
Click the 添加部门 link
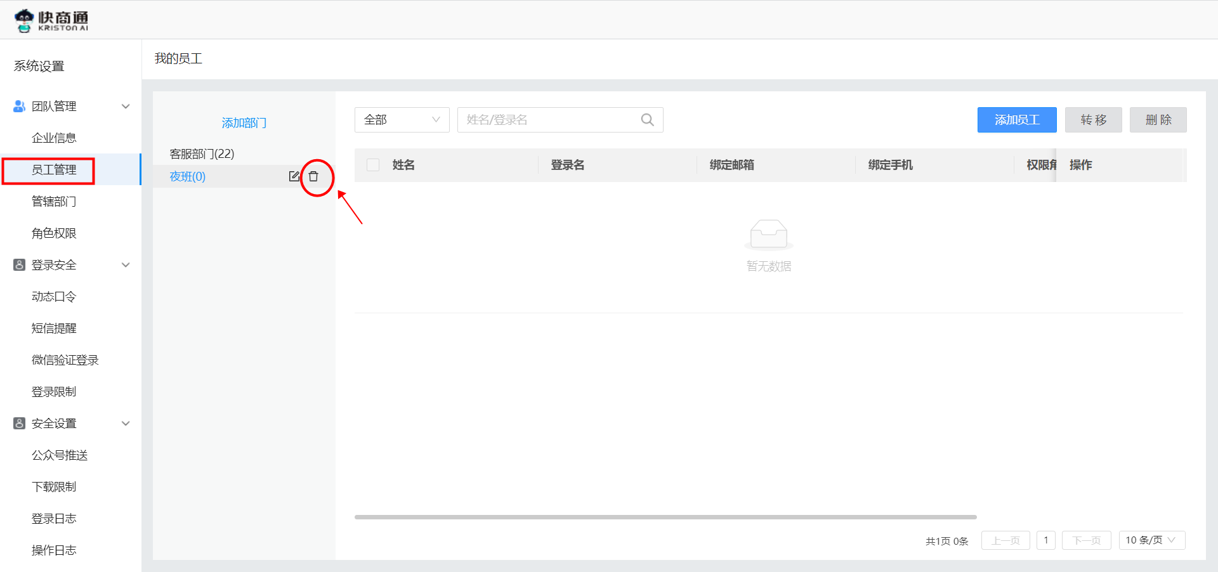click(x=244, y=123)
